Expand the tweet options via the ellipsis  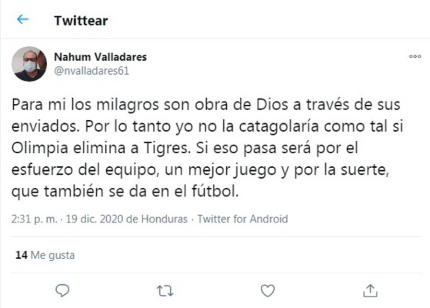(x=415, y=57)
